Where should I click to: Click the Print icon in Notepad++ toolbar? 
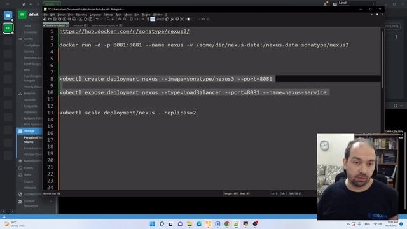tap(74, 19)
